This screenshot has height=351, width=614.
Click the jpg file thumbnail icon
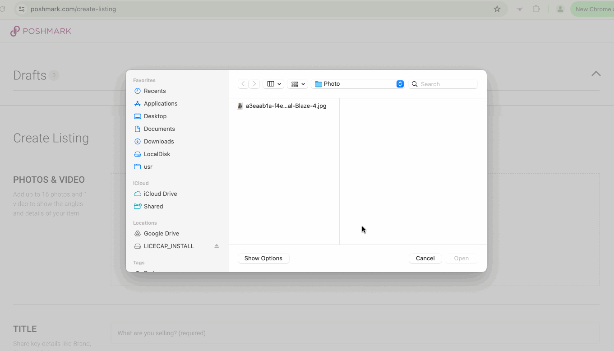click(x=240, y=106)
